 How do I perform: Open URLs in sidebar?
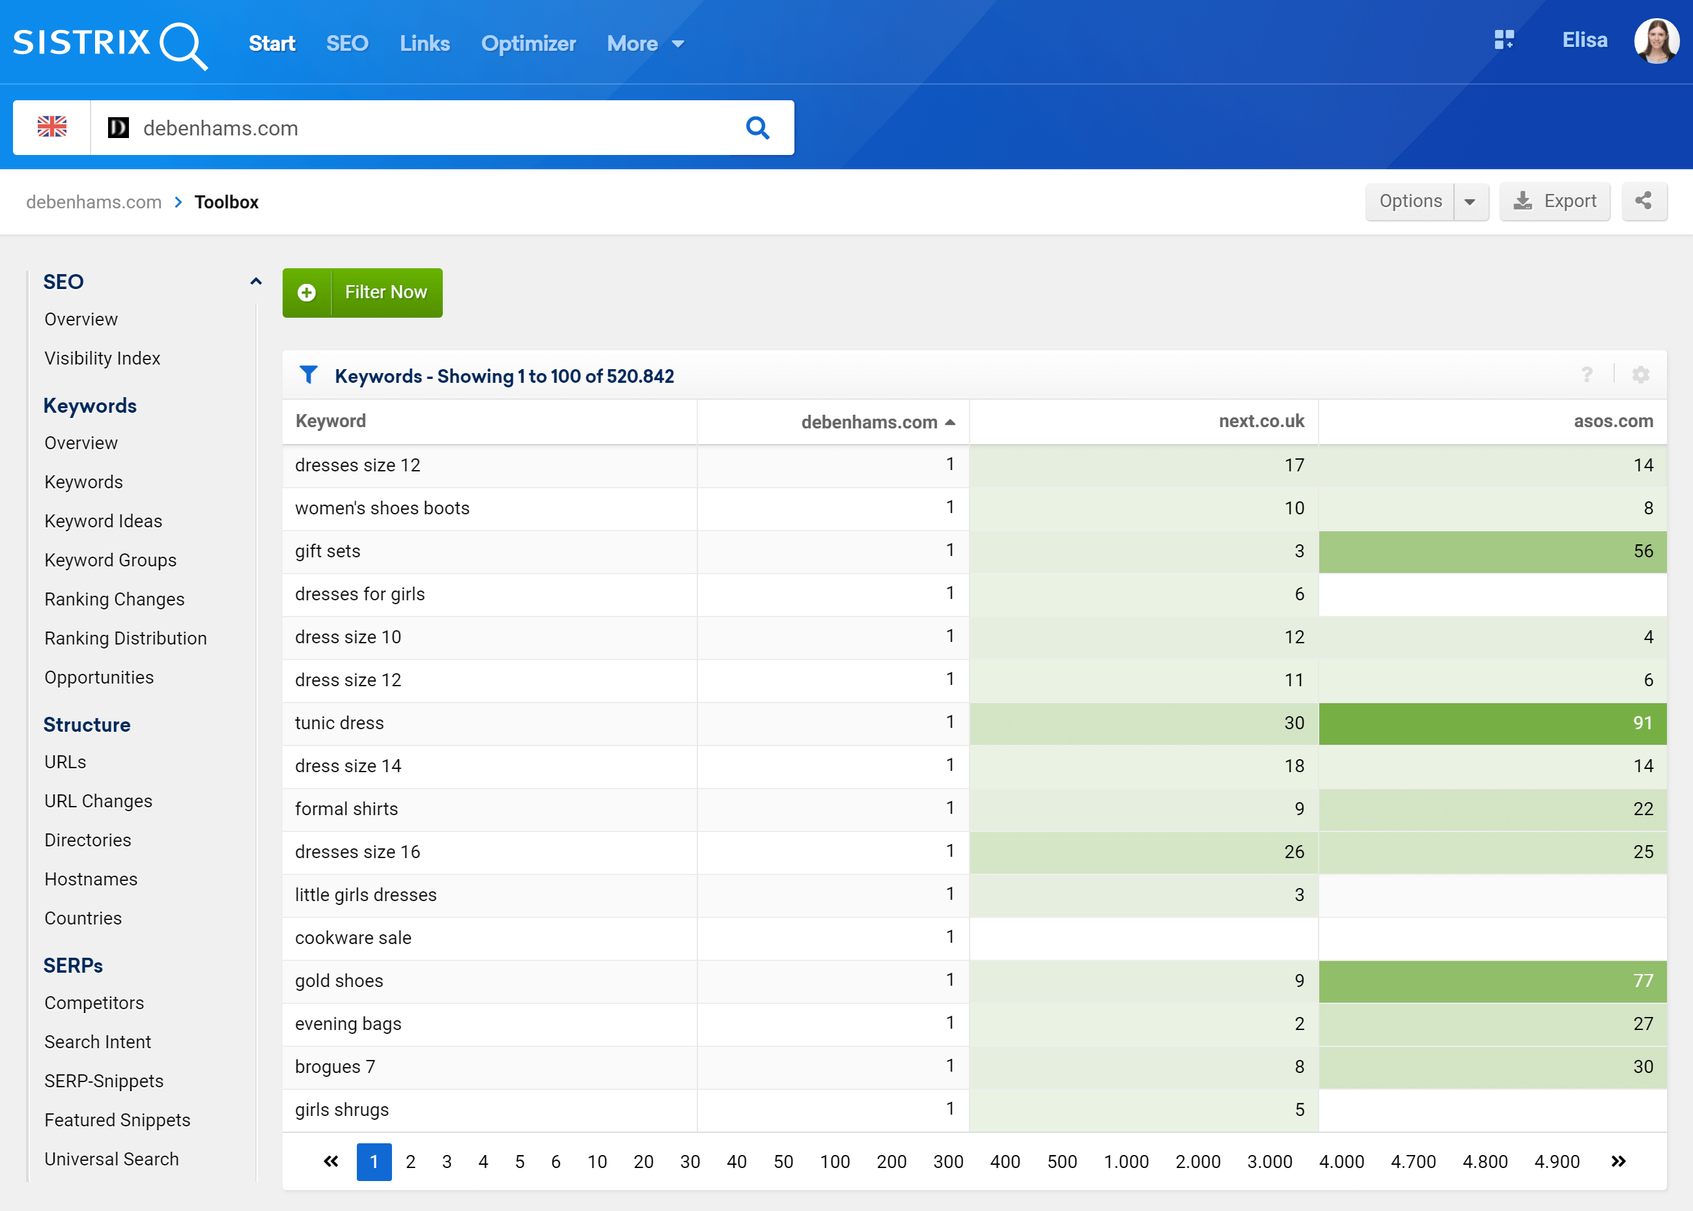pos(65,761)
